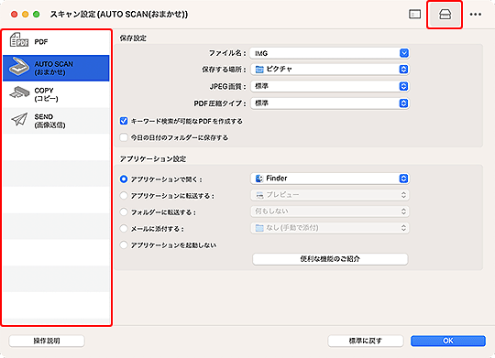Open the JPEG画質 dropdown
This screenshot has width=495, height=358.
330,86
